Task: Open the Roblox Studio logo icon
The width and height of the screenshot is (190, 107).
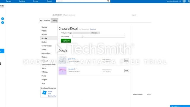Action: (x=44, y=92)
